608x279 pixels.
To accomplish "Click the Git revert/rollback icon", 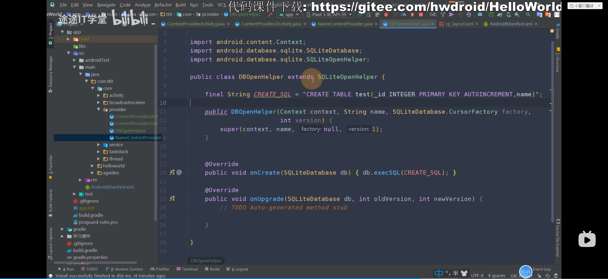I will (x=469, y=15).
